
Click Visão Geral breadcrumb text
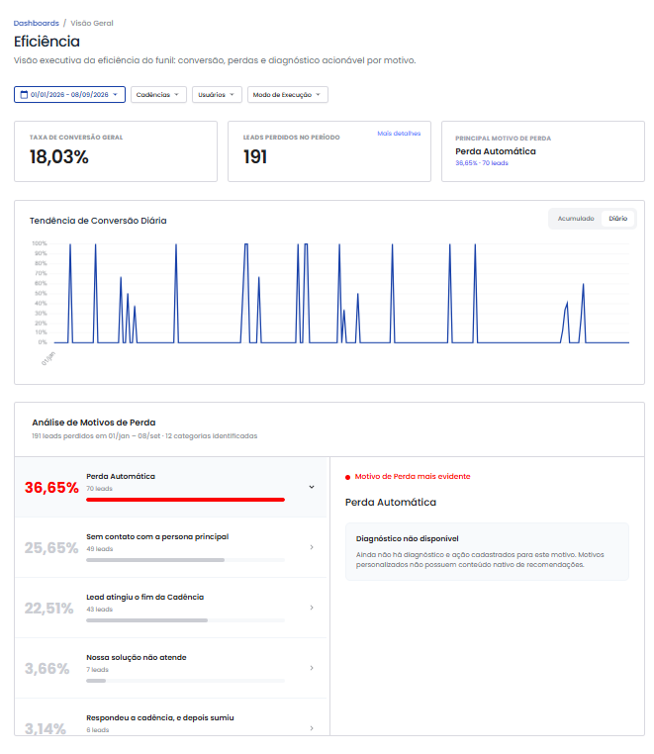[x=92, y=23]
